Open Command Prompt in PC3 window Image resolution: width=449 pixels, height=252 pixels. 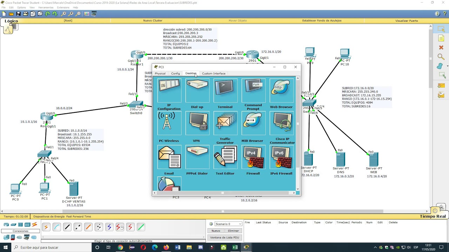pyautogui.click(x=253, y=90)
